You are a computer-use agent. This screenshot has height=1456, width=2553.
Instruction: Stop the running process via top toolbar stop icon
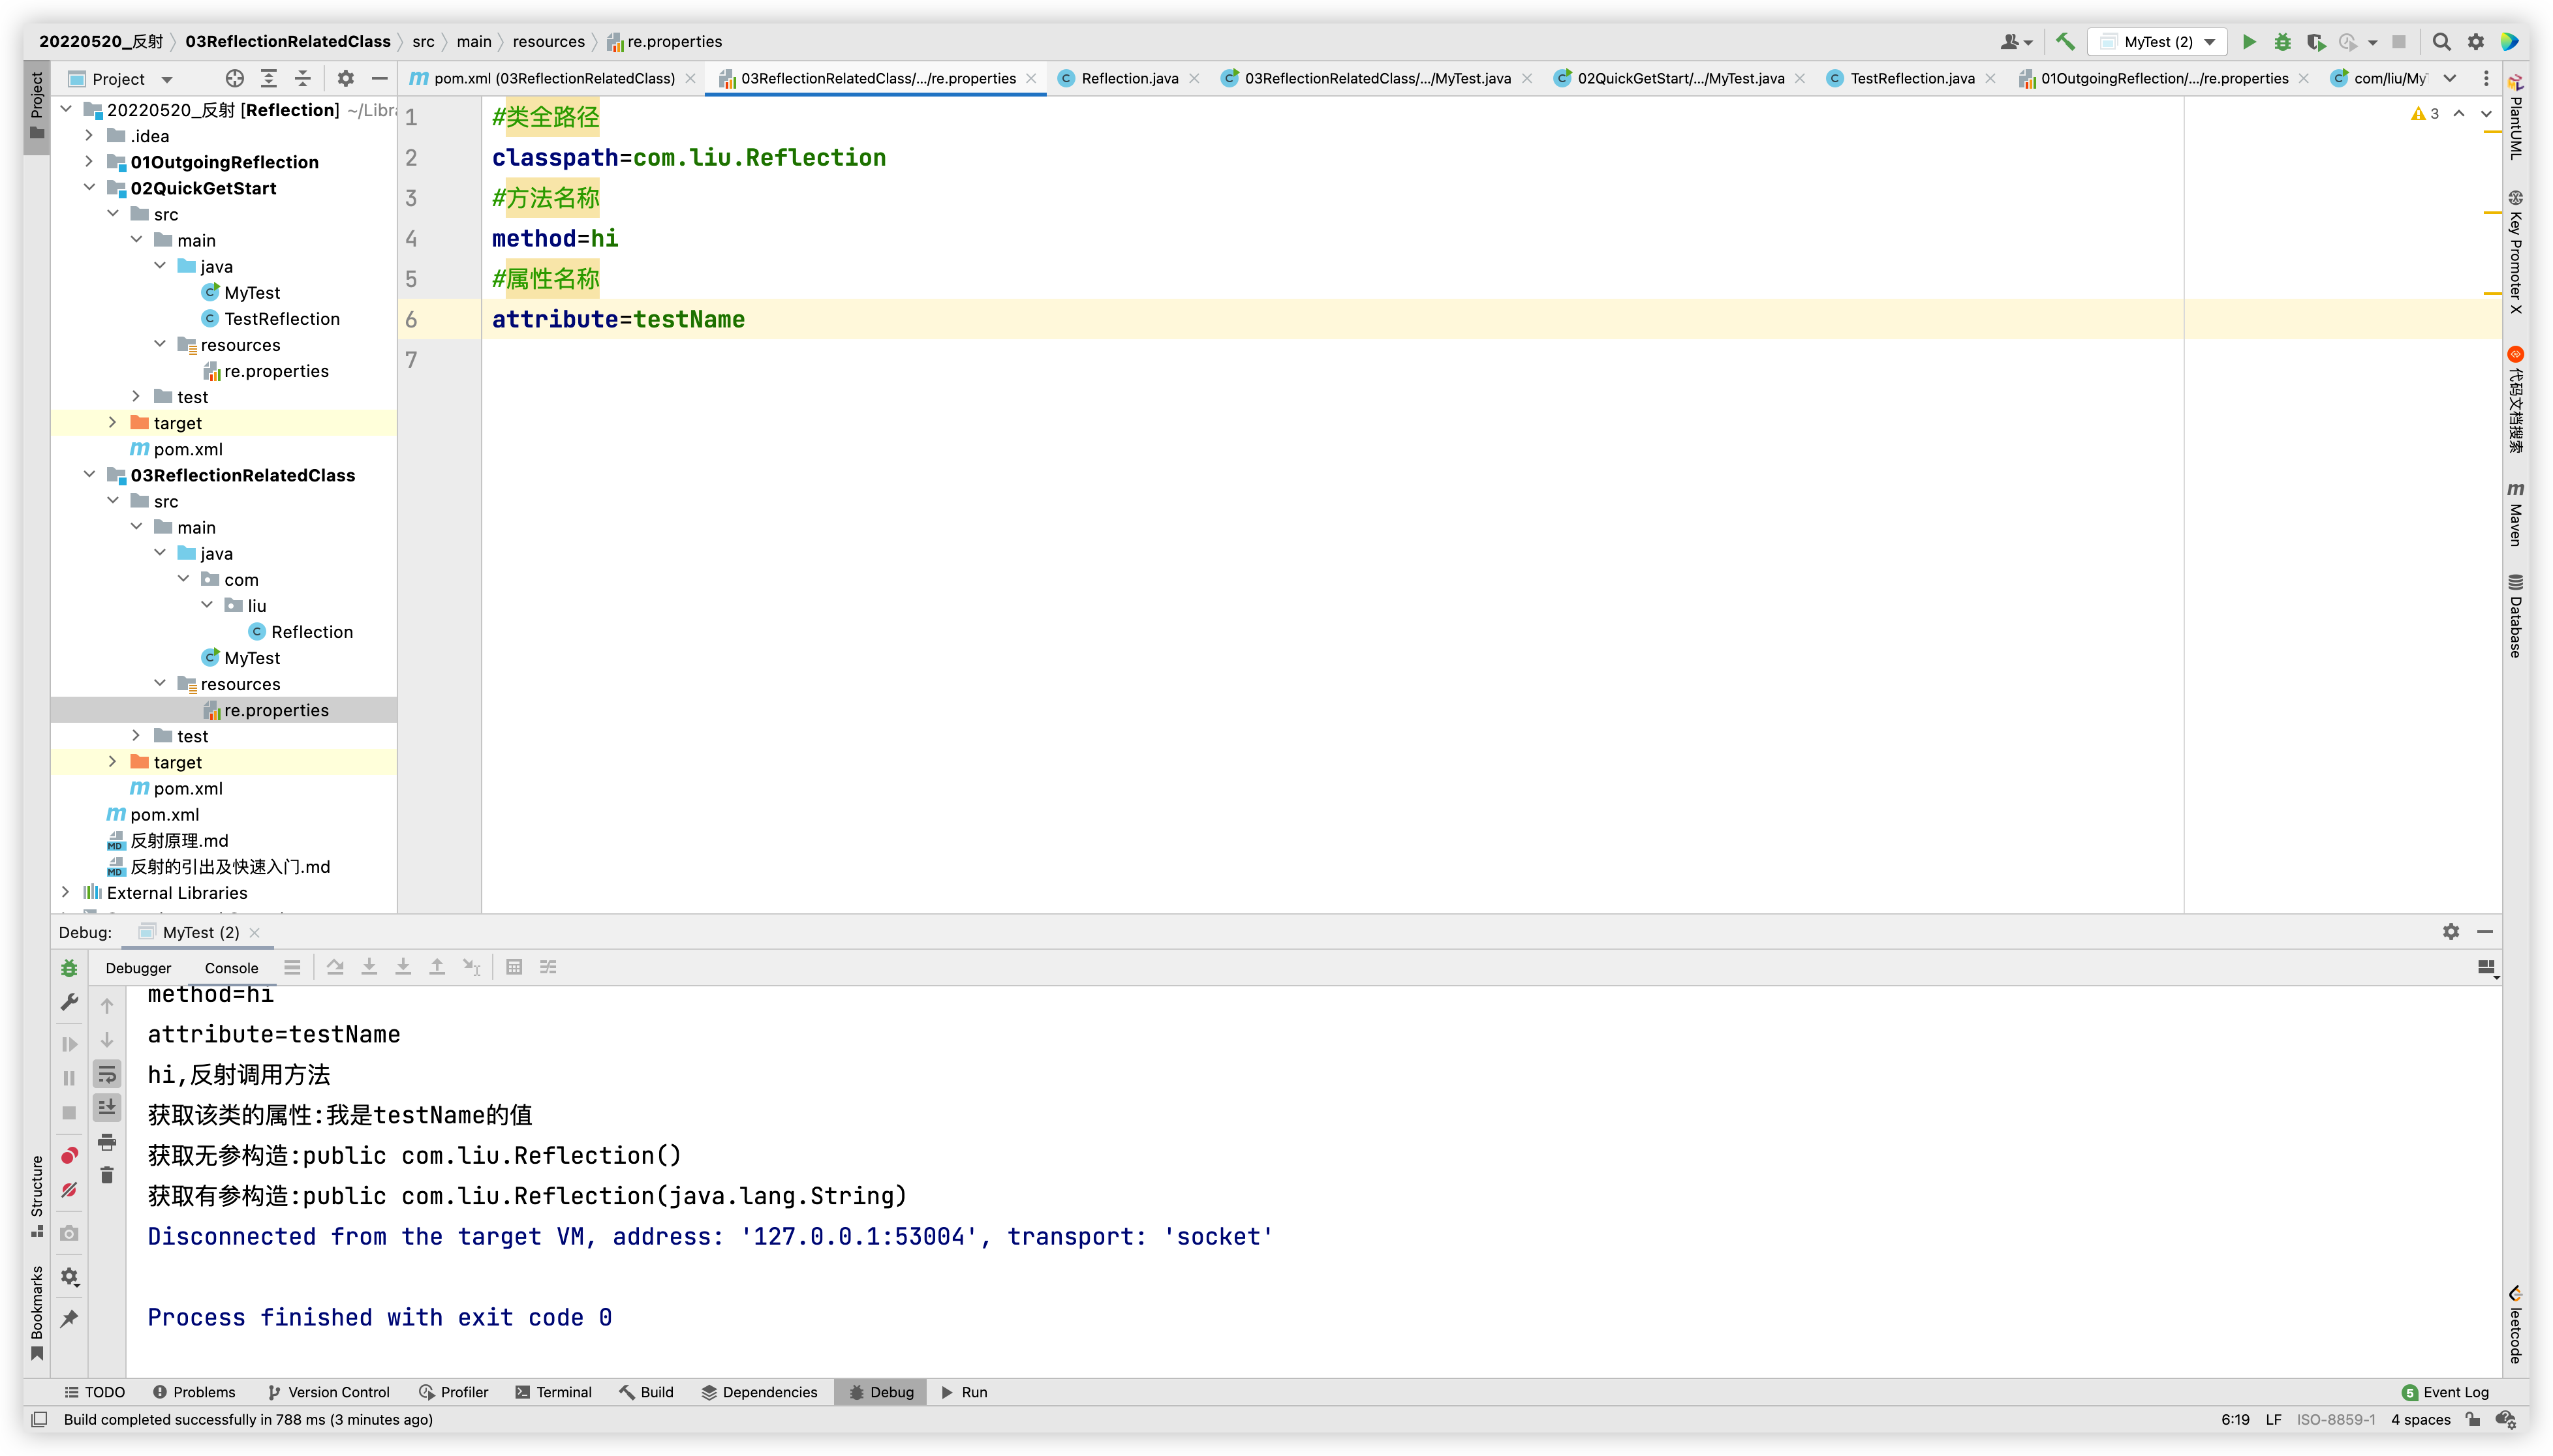click(x=2398, y=41)
